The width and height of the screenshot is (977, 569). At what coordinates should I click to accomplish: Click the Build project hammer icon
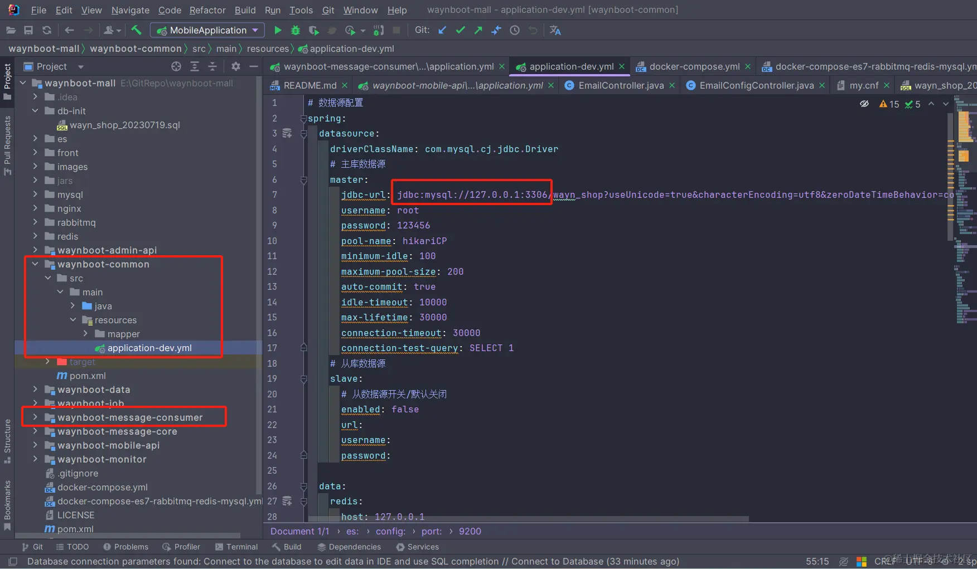pos(137,30)
